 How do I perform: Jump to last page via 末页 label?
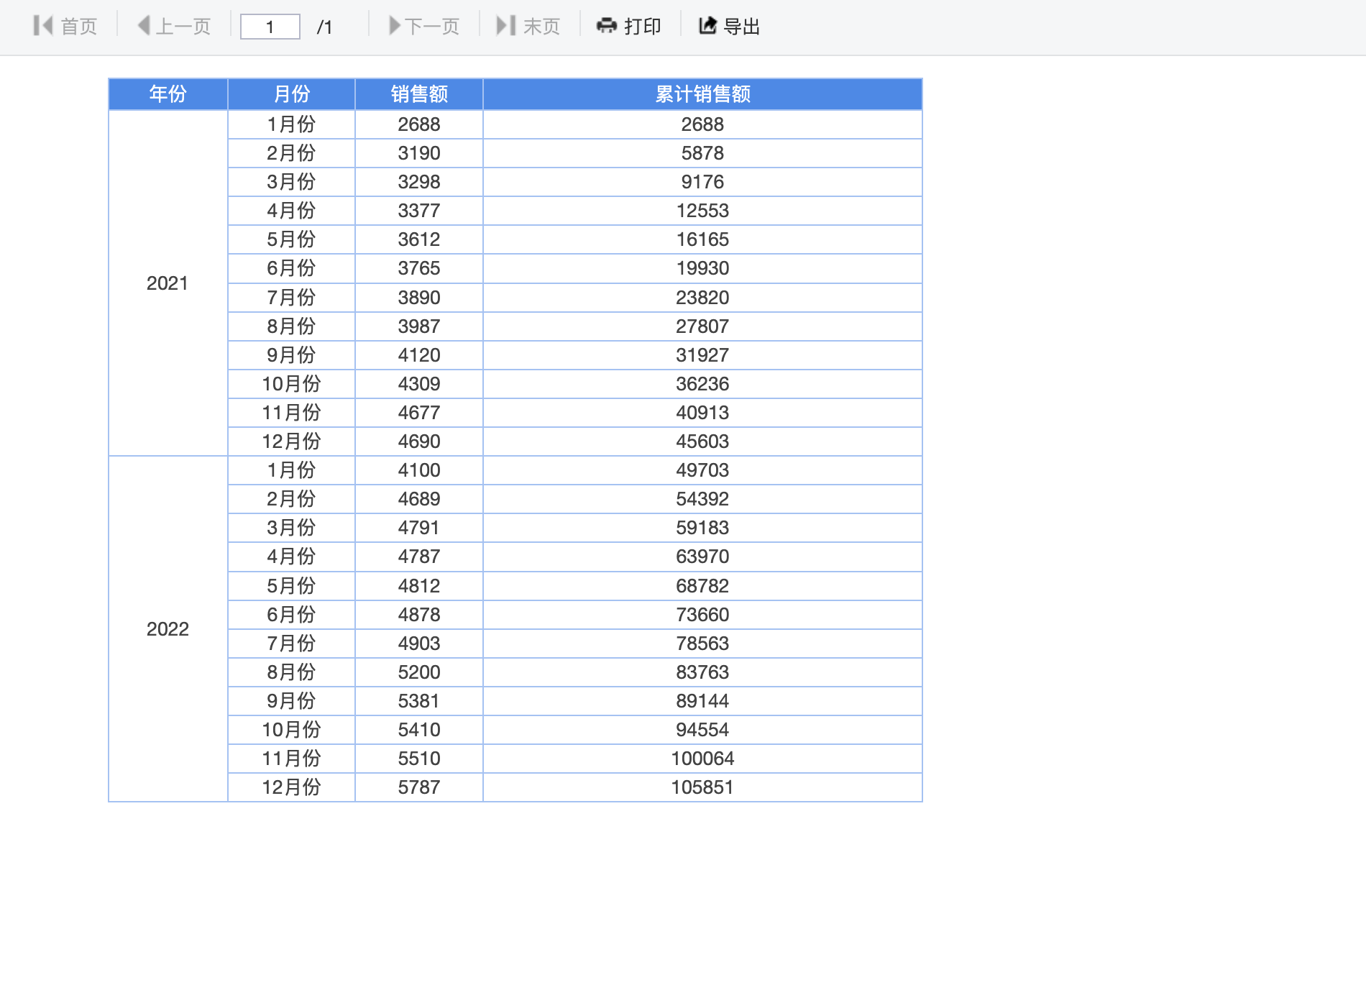(541, 27)
